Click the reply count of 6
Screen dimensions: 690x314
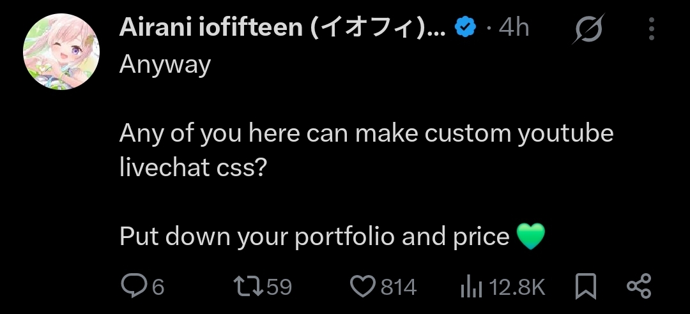158,287
